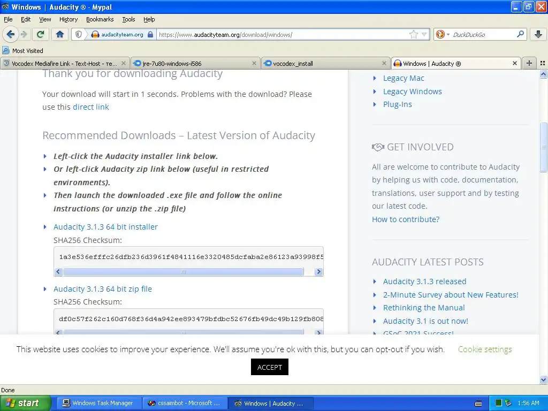Open the View menu
The width and height of the screenshot is (548, 411).
[x=45, y=19]
